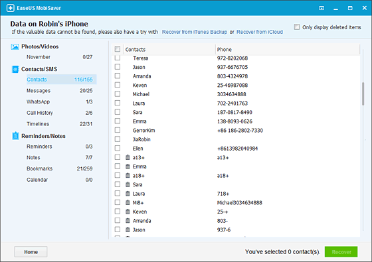Click the Contacts/SMS category icon
This screenshot has height=262, width=372.
click(x=15, y=69)
